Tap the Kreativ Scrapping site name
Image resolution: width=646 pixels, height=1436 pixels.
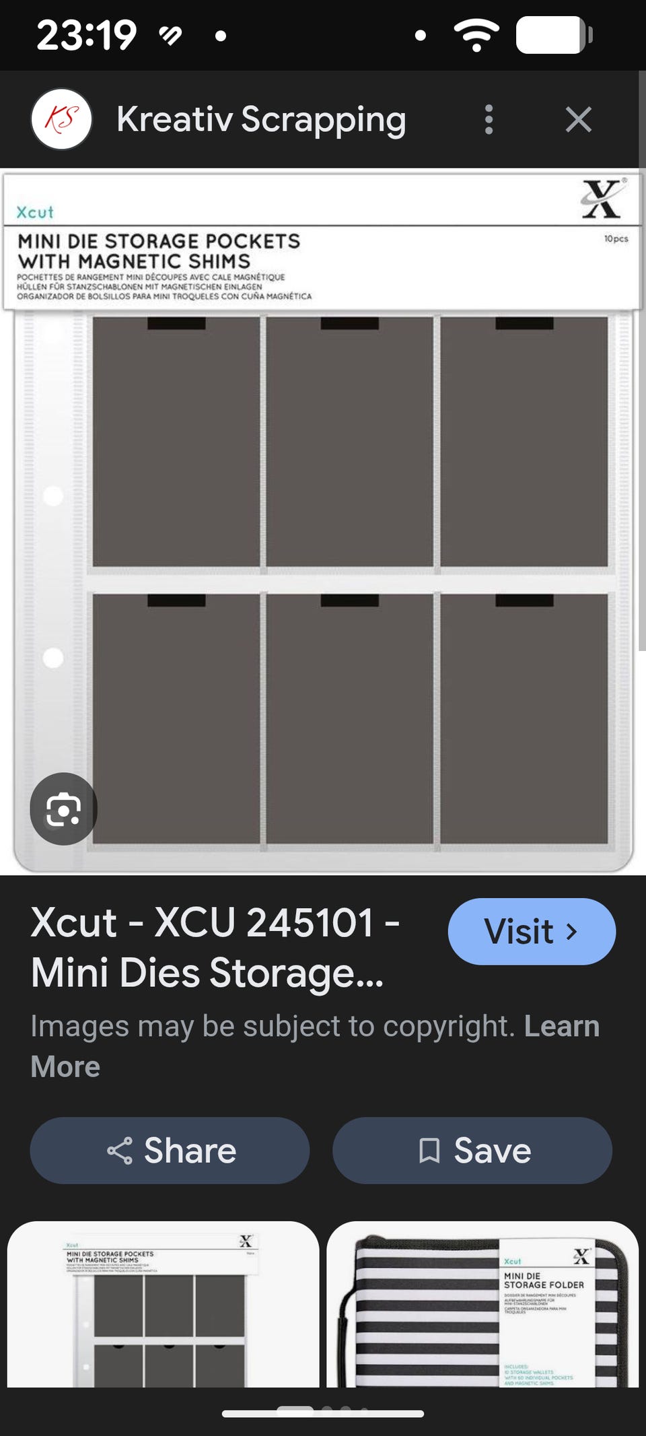click(261, 120)
